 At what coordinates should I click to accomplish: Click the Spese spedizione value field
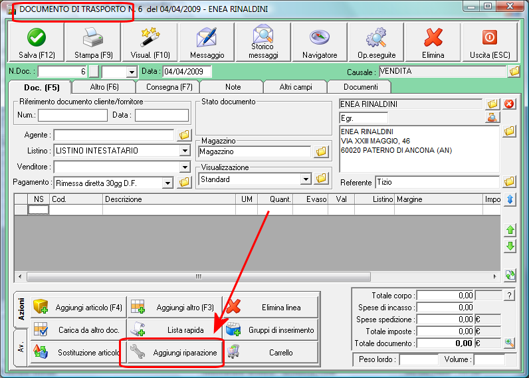[x=445, y=320]
